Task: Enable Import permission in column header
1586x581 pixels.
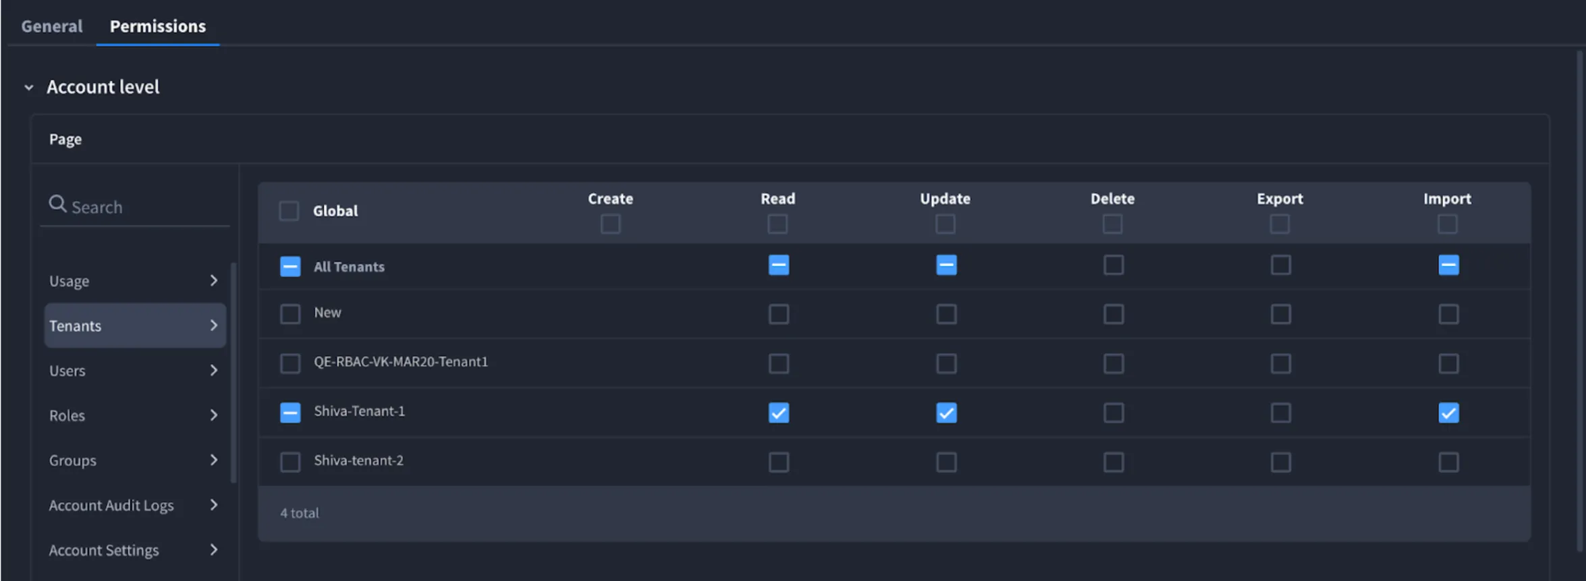Action: pyautogui.click(x=1448, y=224)
